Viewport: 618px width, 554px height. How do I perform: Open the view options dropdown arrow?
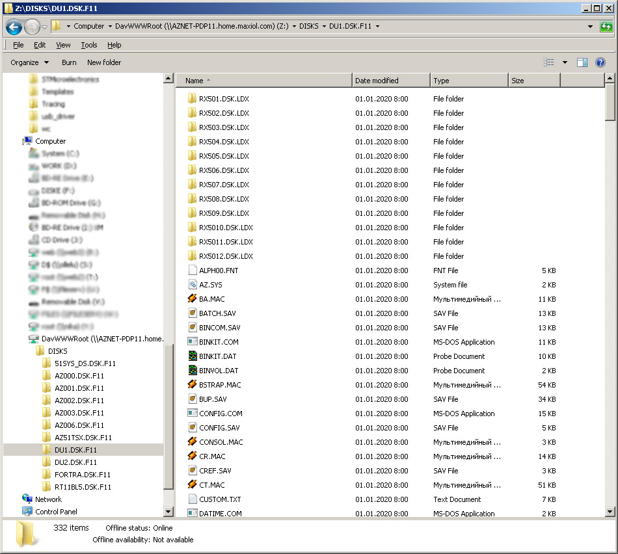pos(565,62)
